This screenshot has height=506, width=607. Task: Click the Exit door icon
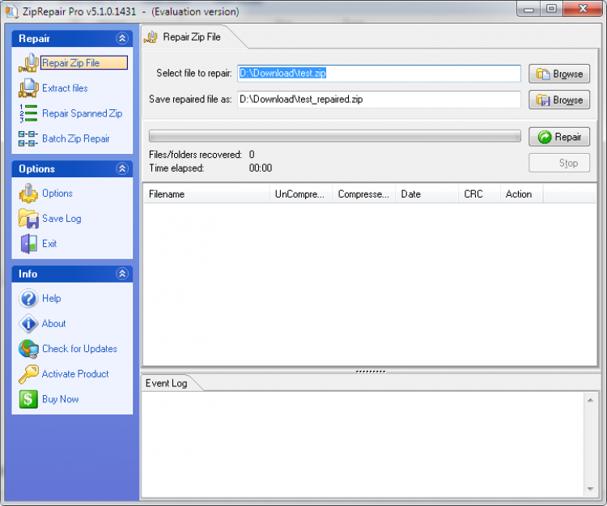click(x=28, y=244)
